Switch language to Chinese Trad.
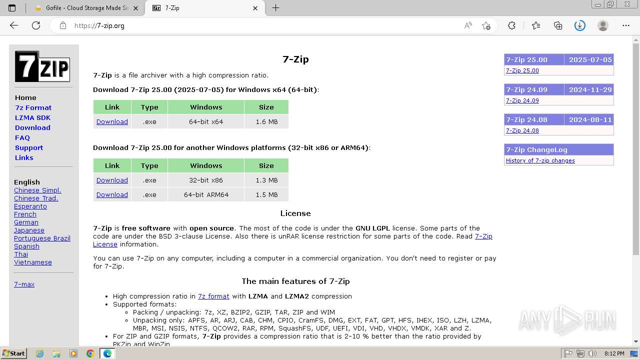This screenshot has height=360, width=640. (36, 198)
